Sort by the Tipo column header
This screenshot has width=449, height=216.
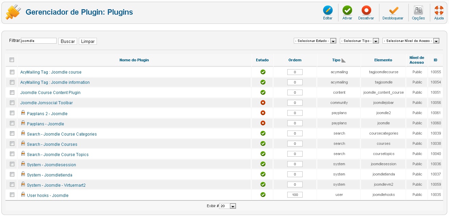coord(336,60)
